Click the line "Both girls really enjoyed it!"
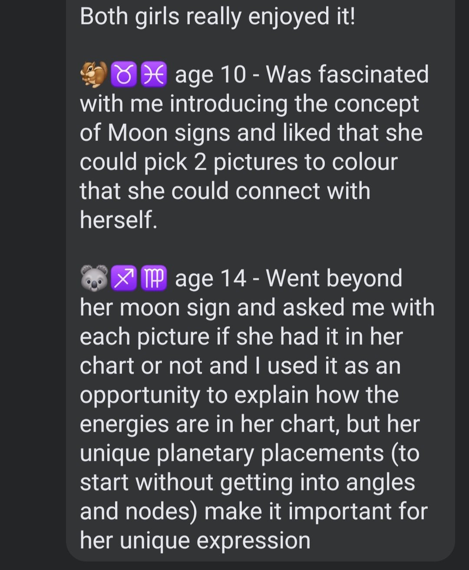The width and height of the screenshot is (469, 570). coord(217,17)
